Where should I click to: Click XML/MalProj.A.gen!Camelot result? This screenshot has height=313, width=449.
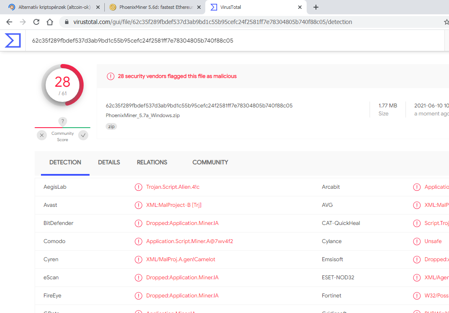(181, 259)
